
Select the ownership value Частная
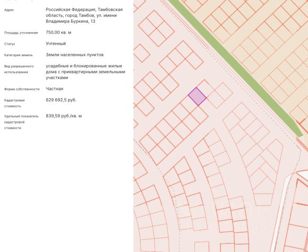coord(55,89)
